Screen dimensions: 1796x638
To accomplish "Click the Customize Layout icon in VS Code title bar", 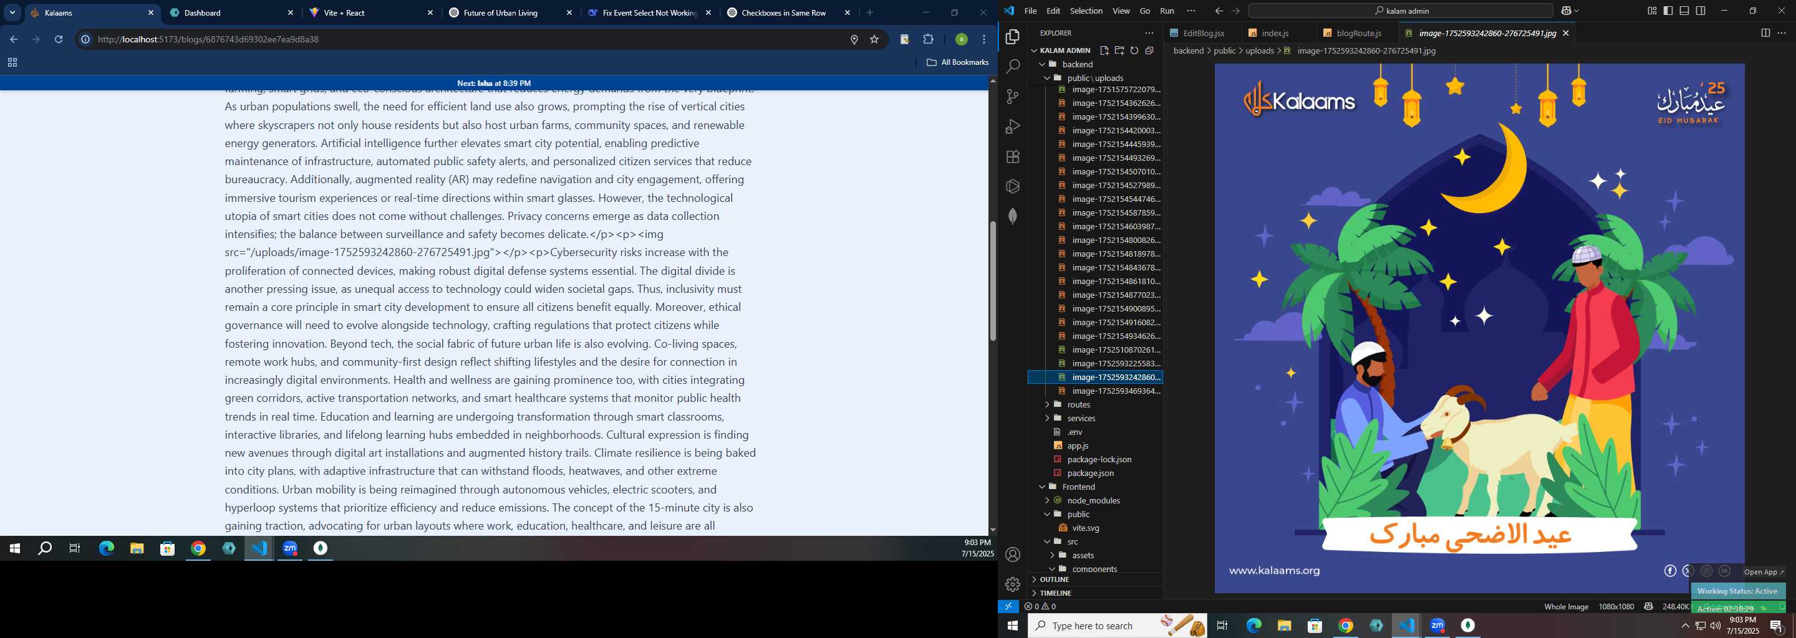I will (x=1653, y=11).
